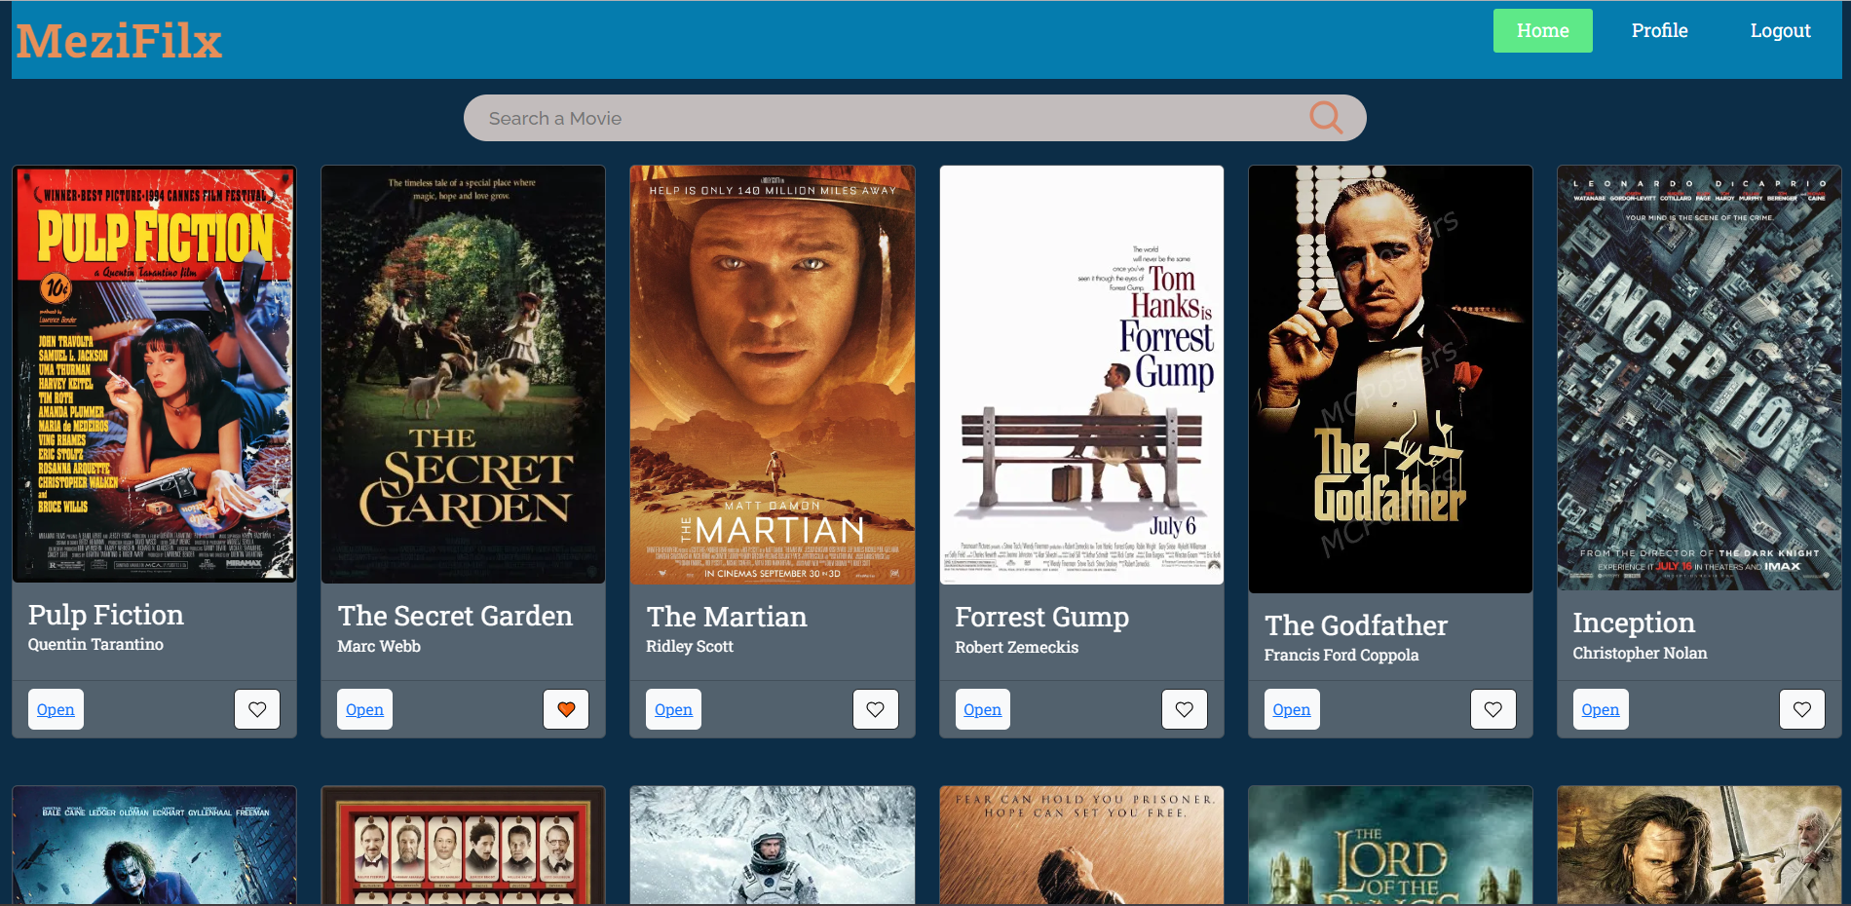This screenshot has width=1851, height=906.
Task: Favorite Pulp Fiction with heart icon
Action: pyautogui.click(x=257, y=709)
